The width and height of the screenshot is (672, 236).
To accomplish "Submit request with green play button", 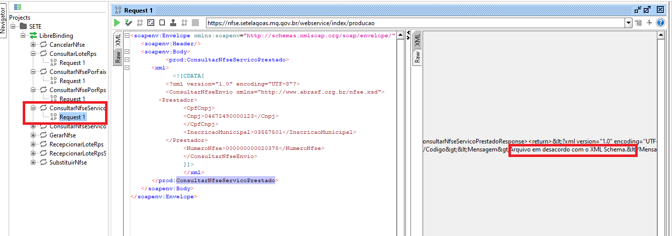I will [x=117, y=23].
